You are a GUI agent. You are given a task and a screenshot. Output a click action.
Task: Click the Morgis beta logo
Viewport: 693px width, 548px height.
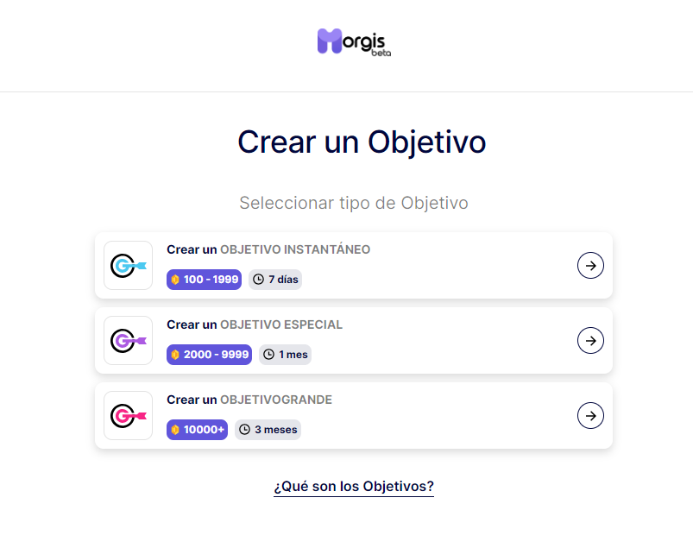pos(354,42)
